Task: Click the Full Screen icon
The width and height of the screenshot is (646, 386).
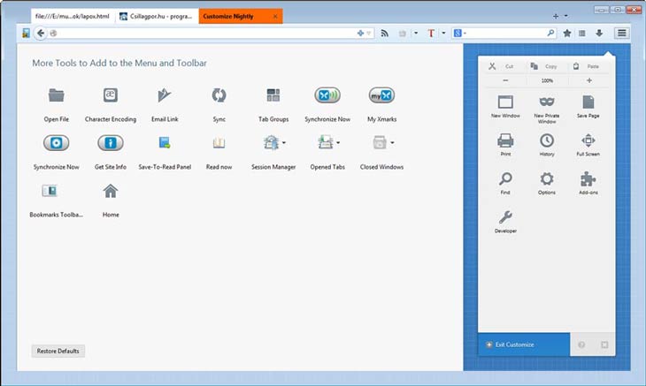Action: click(588, 140)
